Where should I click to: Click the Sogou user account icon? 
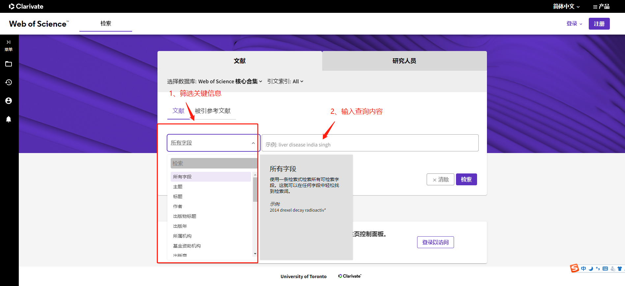612,269
